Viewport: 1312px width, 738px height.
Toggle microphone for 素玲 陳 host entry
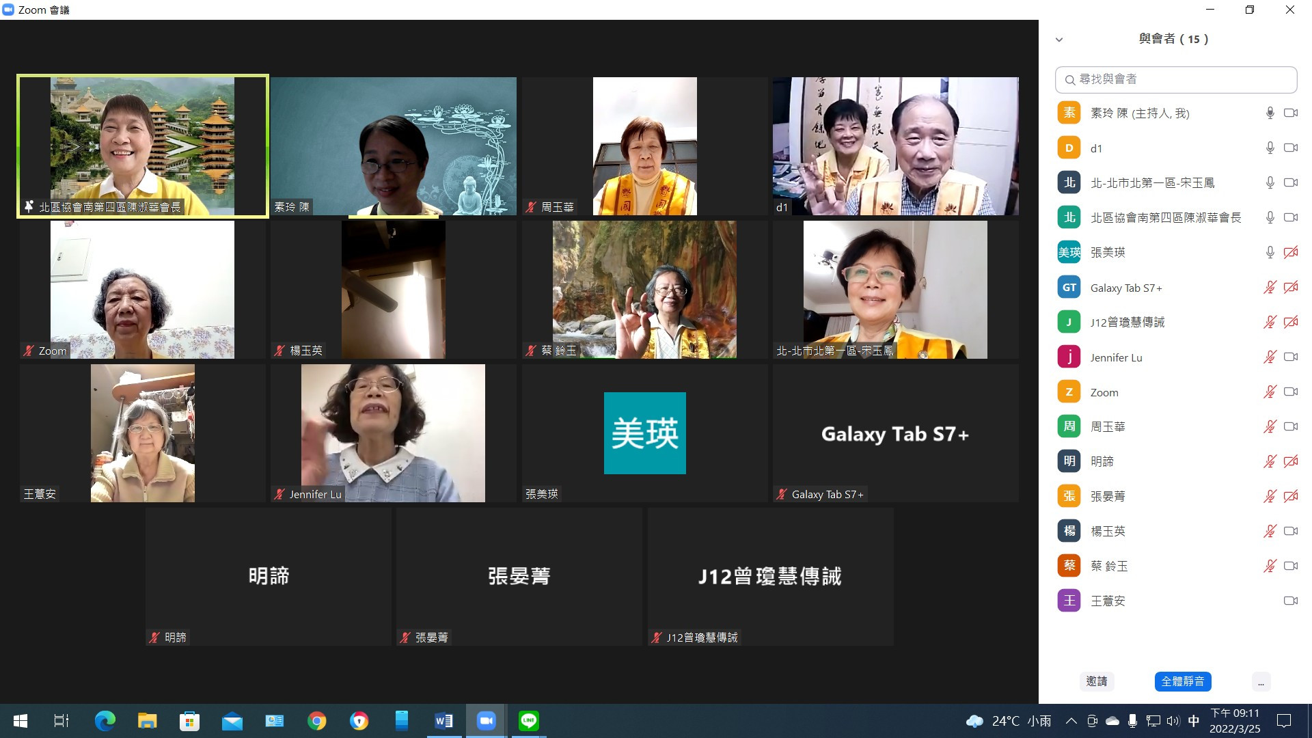coord(1270,113)
